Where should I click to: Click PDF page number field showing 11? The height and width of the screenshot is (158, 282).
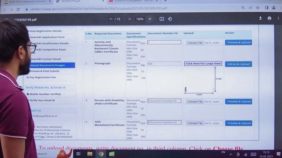pos(111,19)
